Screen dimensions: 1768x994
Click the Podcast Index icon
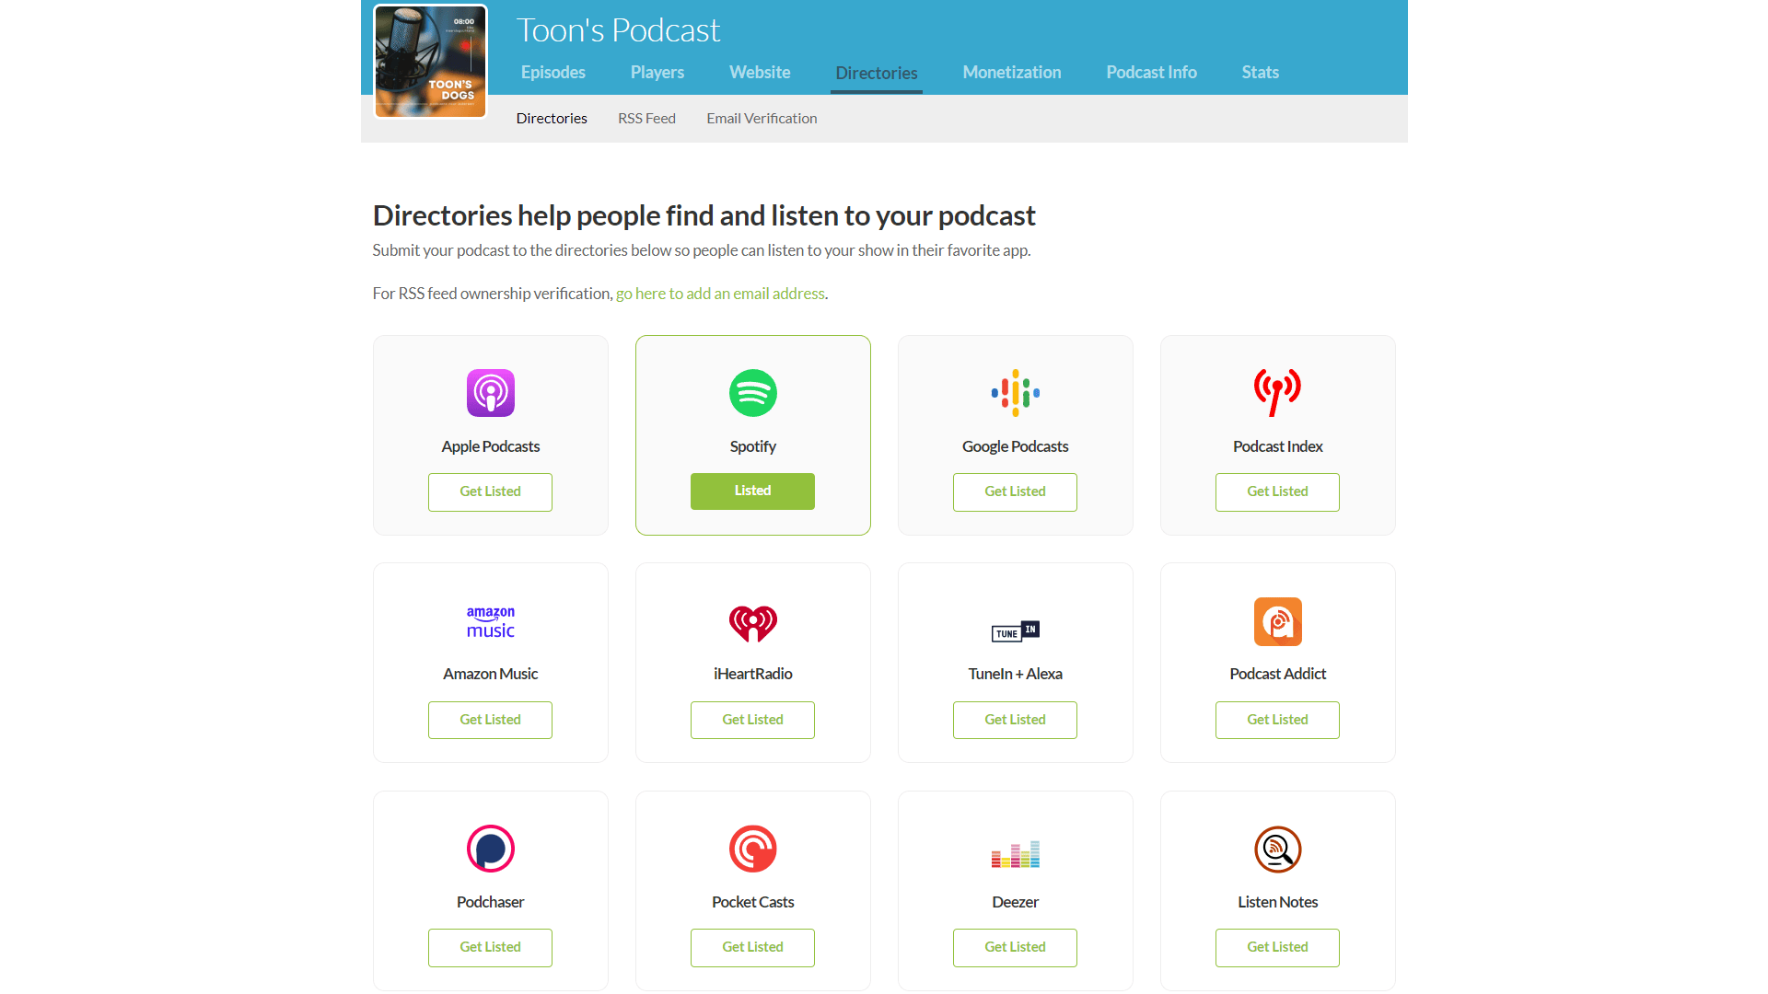[1277, 392]
